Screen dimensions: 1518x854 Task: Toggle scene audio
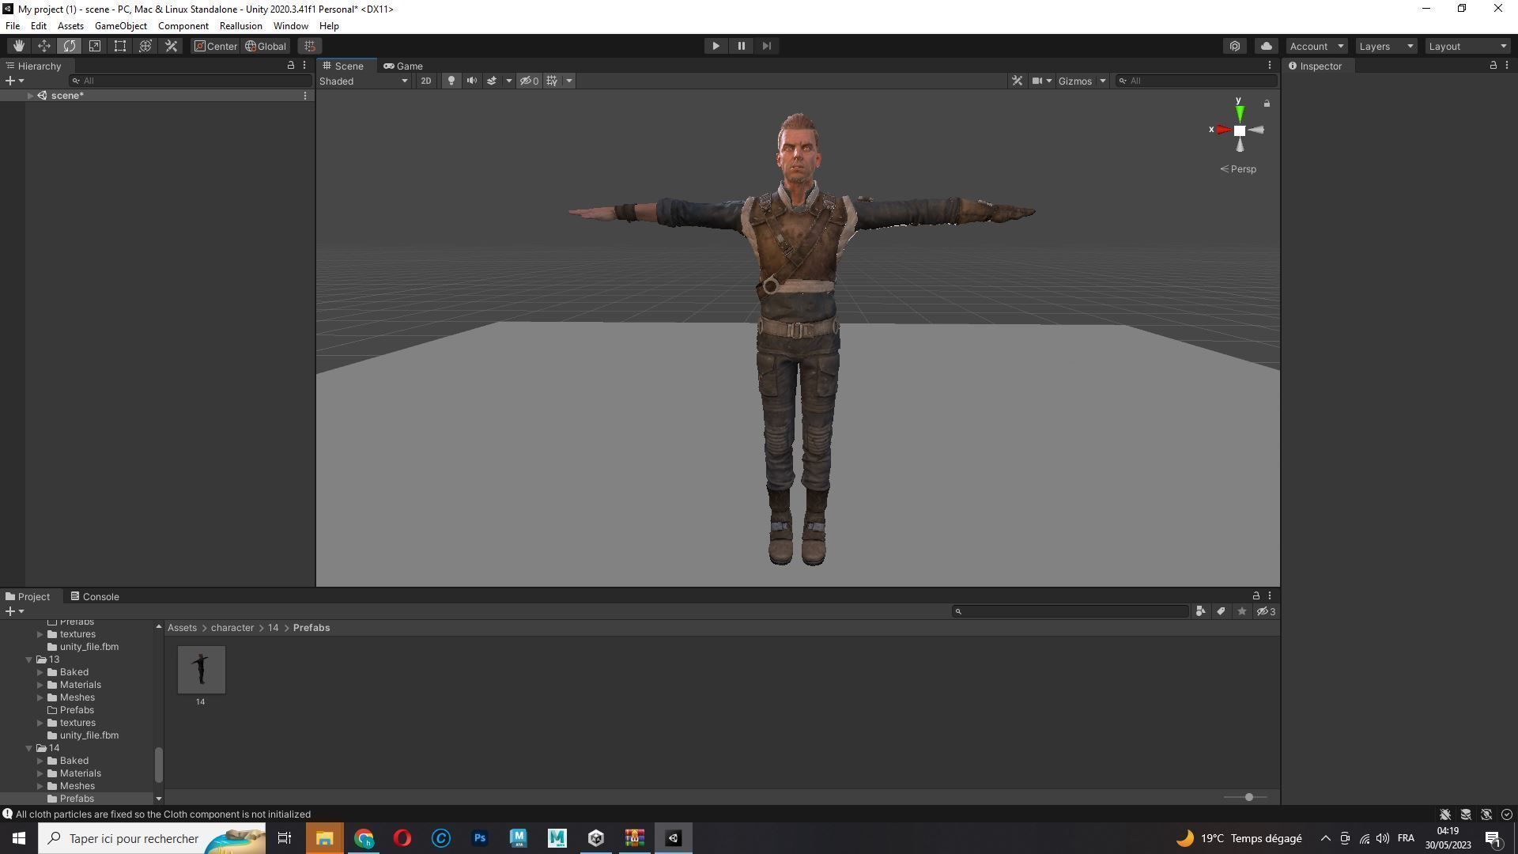pyautogui.click(x=472, y=81)
